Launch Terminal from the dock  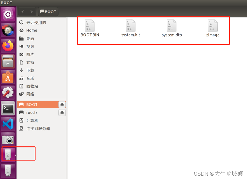(x=8, y=108)
